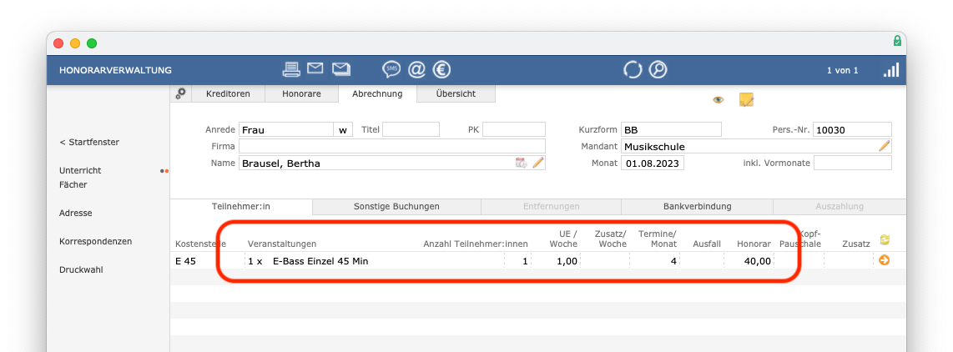
Task: Click the gender field showing w
Action: 343,129
